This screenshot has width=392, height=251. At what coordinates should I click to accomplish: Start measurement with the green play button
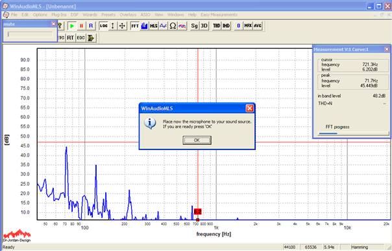coord(72,26)
